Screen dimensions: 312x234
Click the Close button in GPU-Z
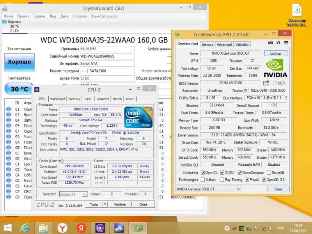278,189
